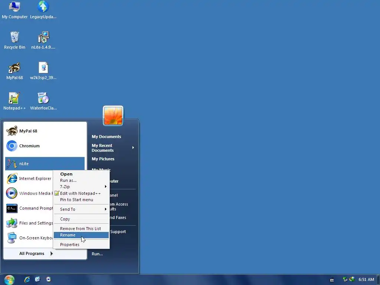Click the second network globe tray icon
Screen dimensions: 380x285
tap(352, 279)
